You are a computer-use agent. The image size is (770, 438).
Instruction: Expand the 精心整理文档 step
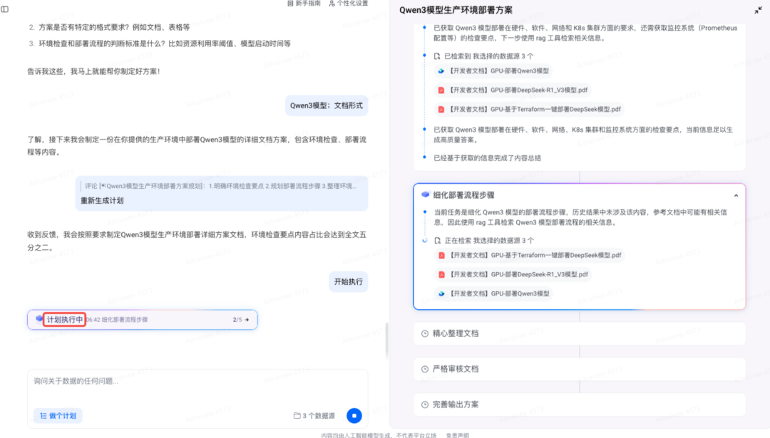click(580, 333)
